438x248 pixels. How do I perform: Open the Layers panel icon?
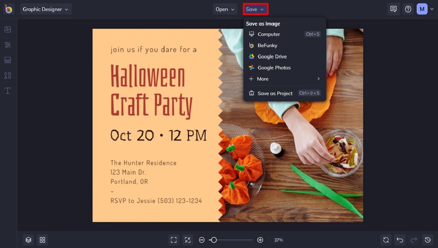[x=28, y=240]
